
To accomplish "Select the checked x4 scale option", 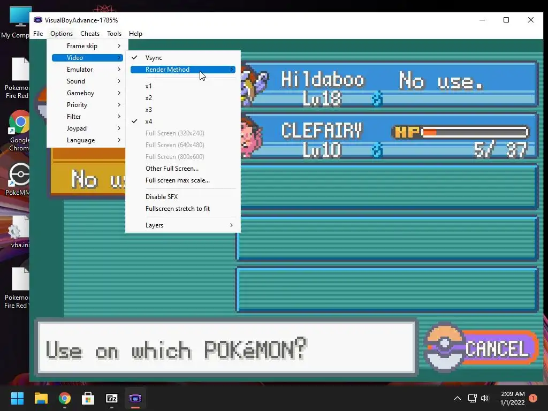I will [183, 121].
